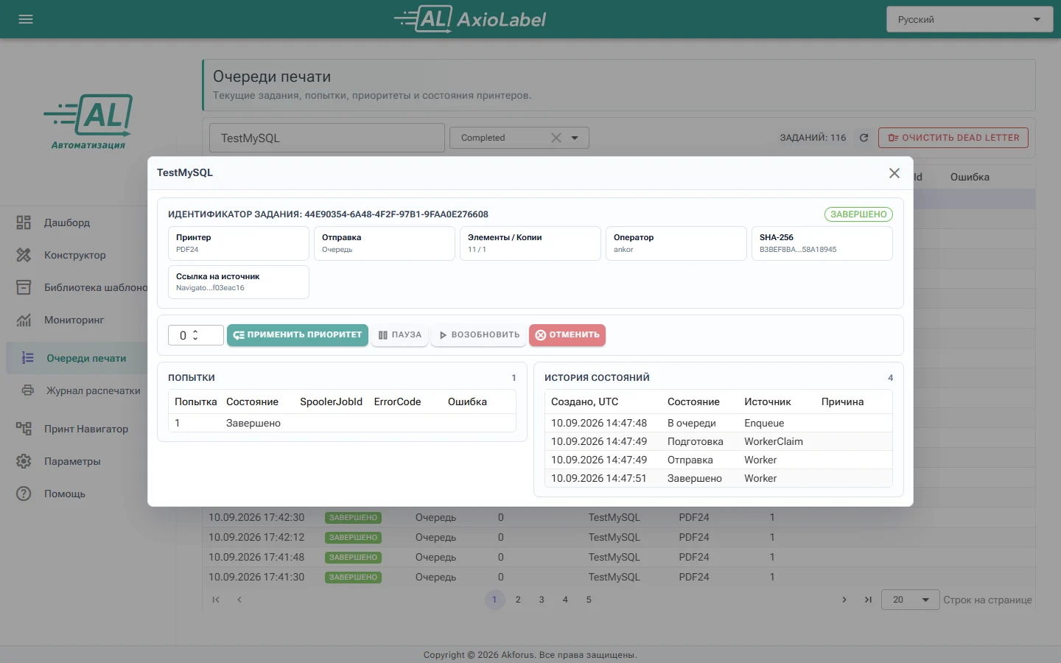The image size is (1061, 663).
Task: Click the Ссылка на источник card
Action: coord(239,281)
